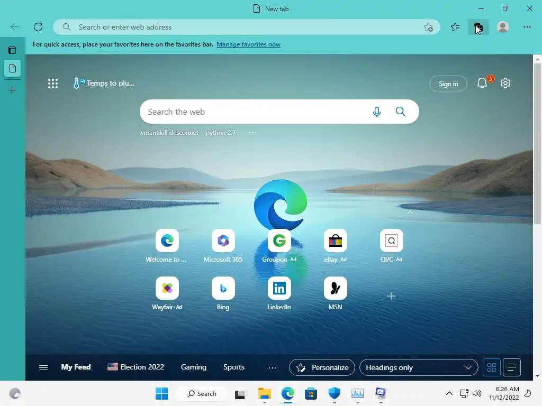Open Welcome to Edge quick link
Viewport: 542px width, 406px height.
pyautogui.click(x=167, y=246)
